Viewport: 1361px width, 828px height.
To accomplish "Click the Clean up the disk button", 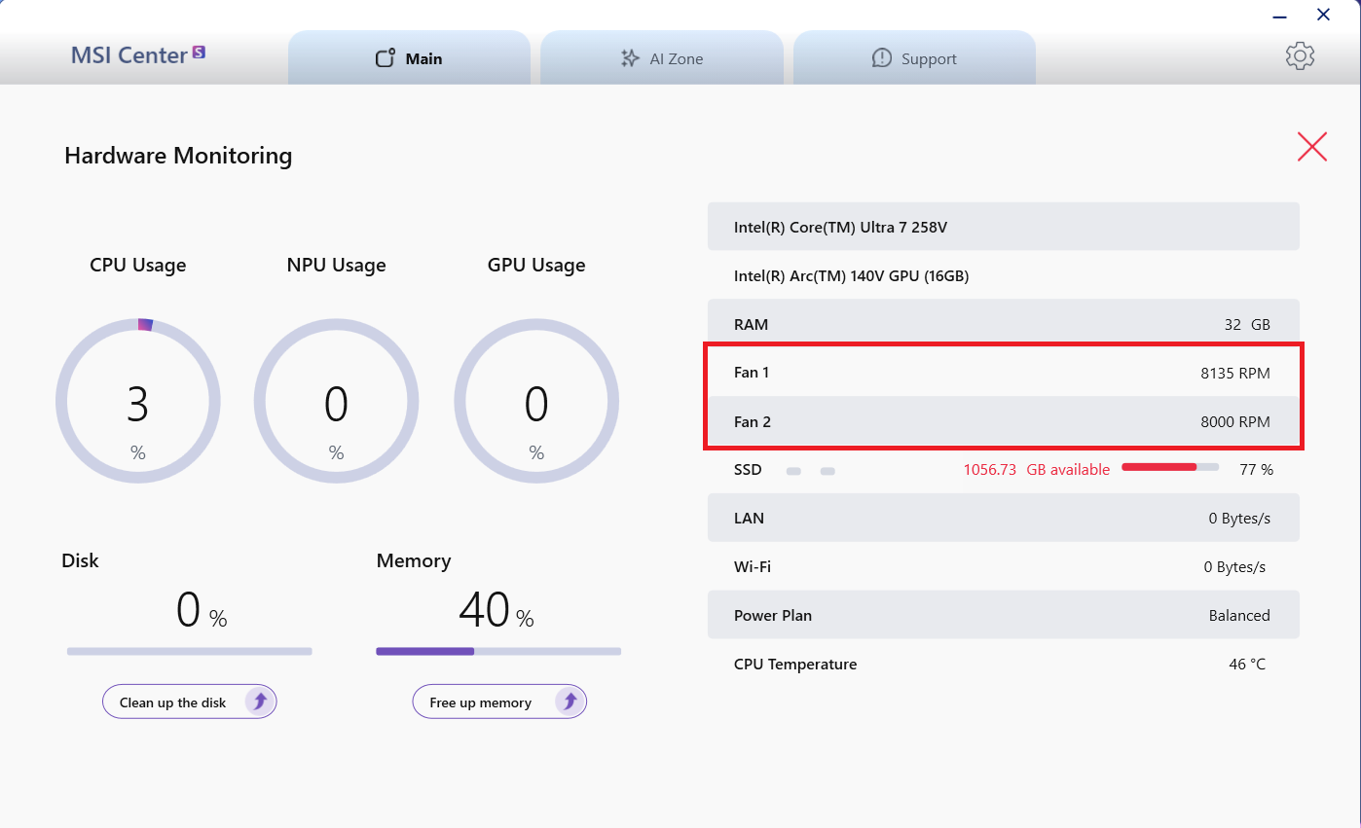I will tap(190, 702).
